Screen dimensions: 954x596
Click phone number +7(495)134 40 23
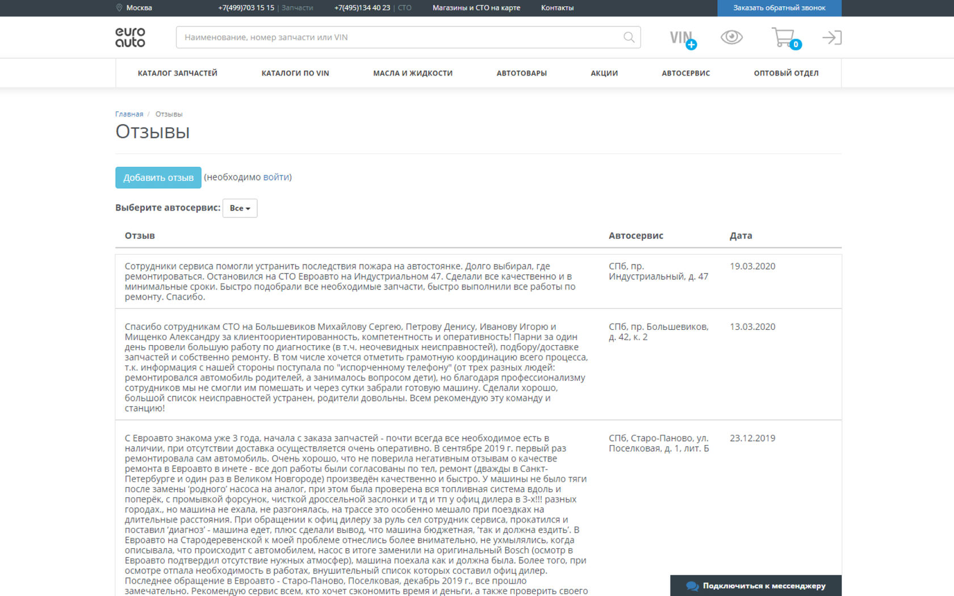(362, 8)
